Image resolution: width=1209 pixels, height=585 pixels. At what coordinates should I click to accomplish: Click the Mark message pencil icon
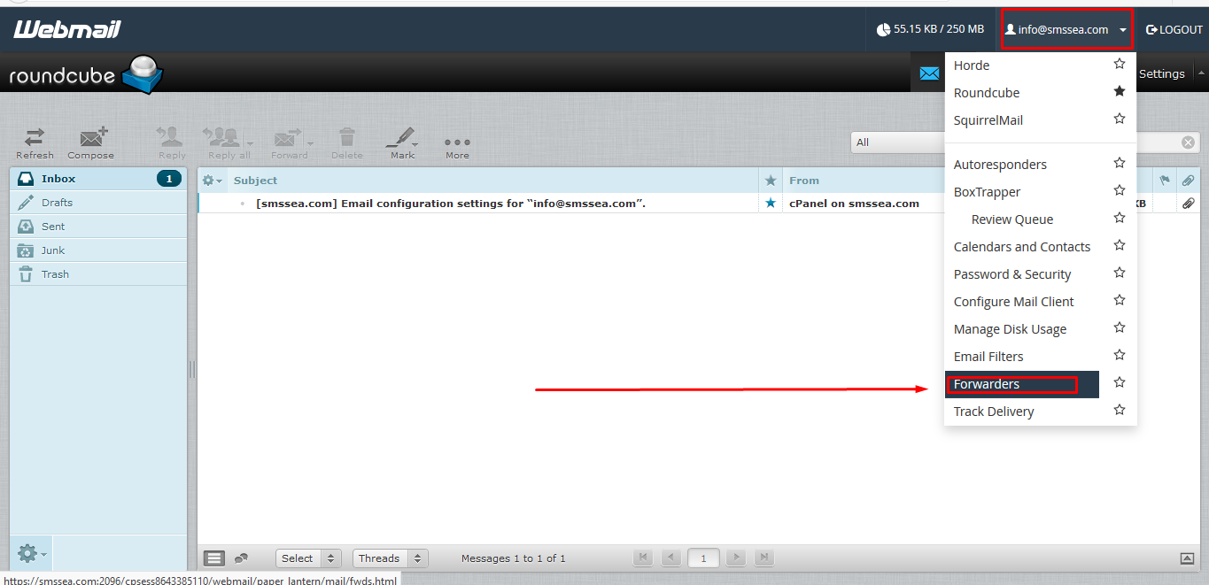pos(402,142)
